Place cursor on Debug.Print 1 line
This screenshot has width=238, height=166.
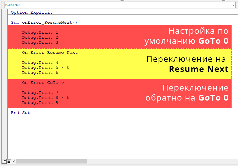(x=40, y=32)
